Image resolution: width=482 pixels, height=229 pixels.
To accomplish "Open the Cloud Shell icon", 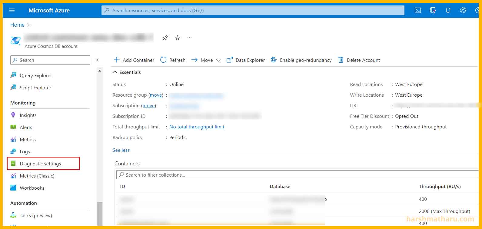I will click(418, 10).
